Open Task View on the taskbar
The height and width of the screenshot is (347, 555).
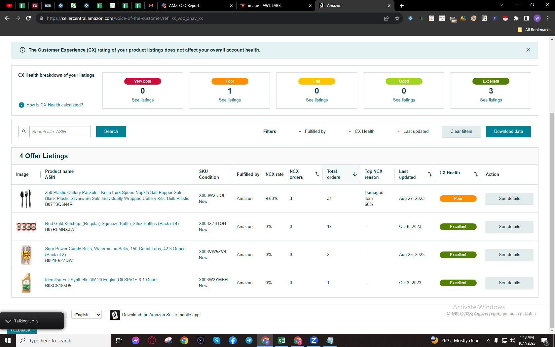coord(119,340)
